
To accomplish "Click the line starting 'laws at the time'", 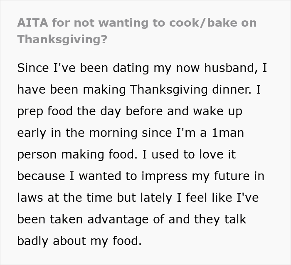I will [x=138, y=198].
